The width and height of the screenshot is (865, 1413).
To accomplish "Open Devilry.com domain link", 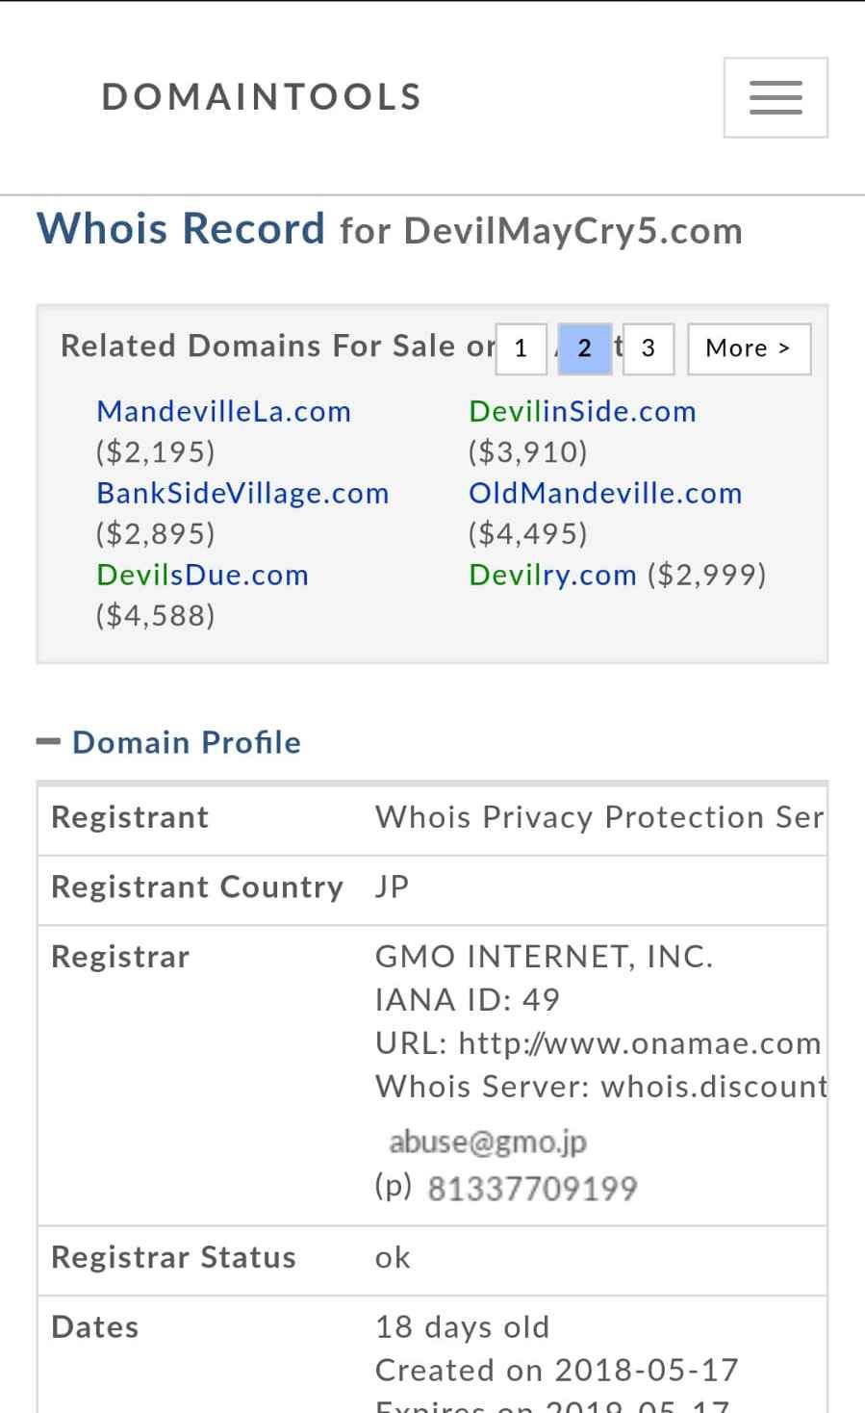I will [x=551, y=575].
